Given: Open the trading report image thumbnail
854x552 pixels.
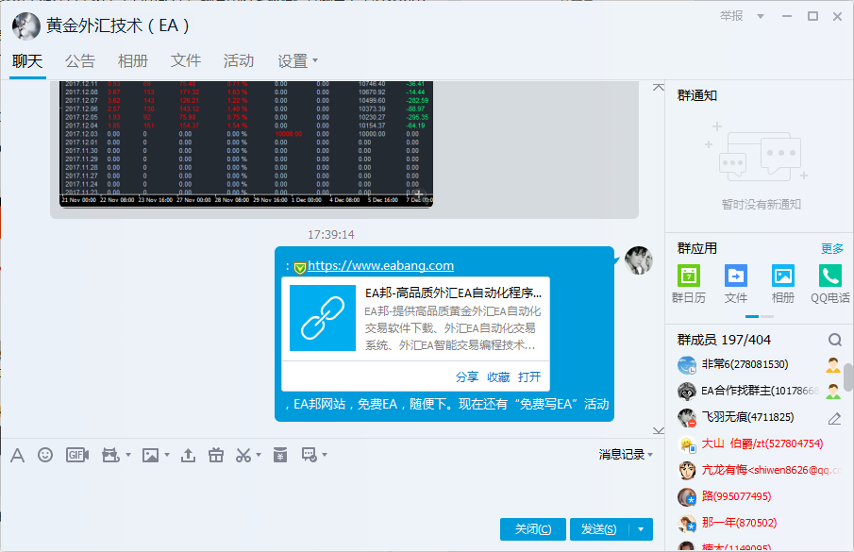Looking at the screenshot, I should (246, 144).
